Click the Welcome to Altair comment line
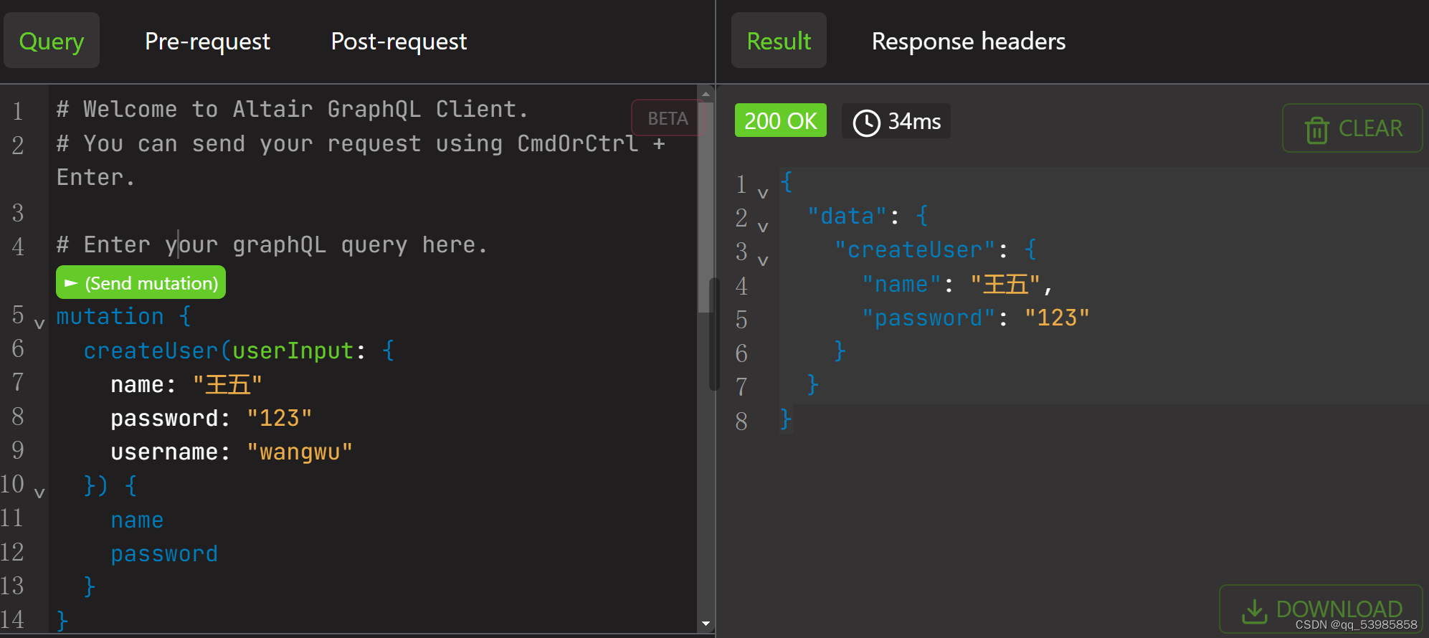This screenshot has width=1429, height=638. point(293,109)
